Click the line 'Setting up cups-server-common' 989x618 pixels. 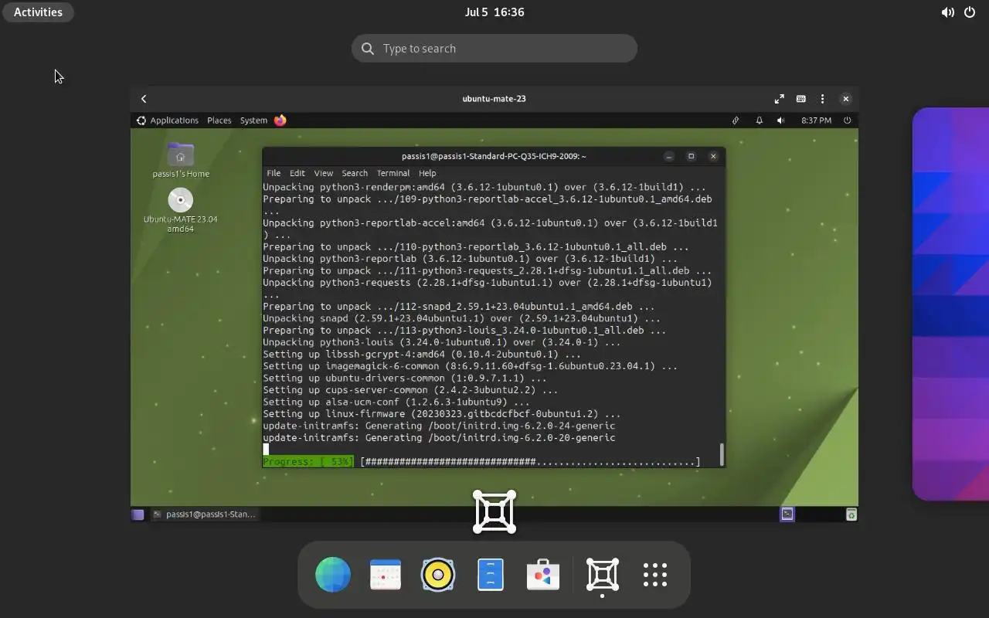click(410, 390)
